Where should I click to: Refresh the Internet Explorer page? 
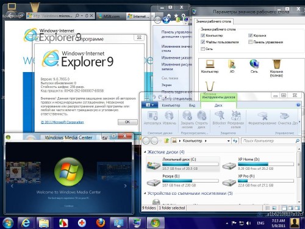click(x=87, y=16)
